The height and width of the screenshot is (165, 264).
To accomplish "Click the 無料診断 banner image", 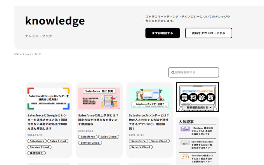I will click(198, 97).
